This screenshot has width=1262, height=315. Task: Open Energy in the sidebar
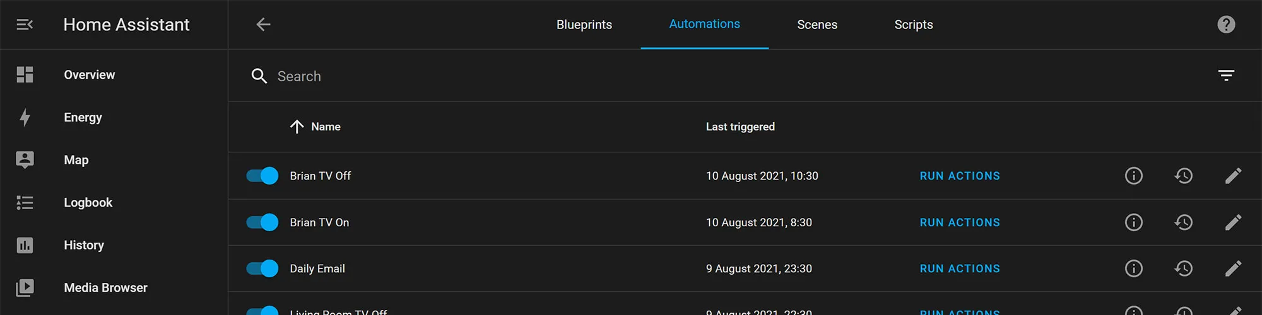tap(83, 117)
